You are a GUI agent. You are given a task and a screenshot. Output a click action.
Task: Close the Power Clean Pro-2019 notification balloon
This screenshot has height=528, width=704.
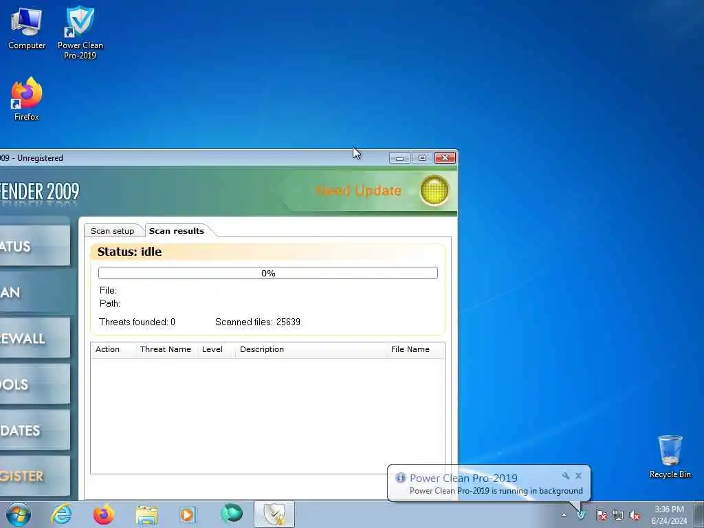[578, 476]
